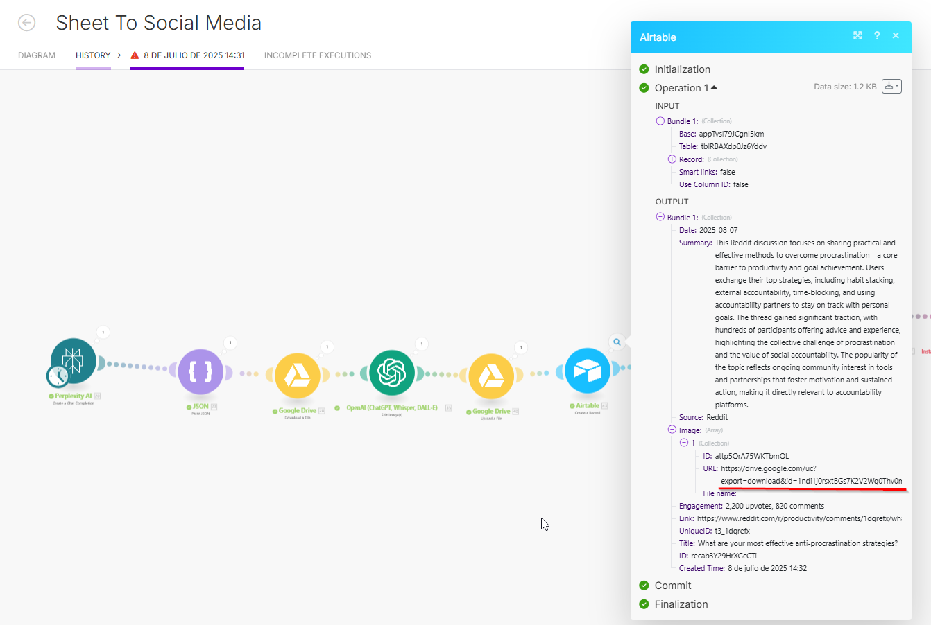The image size is (931, 625).
Task: Click the Finalization step
Action: point(681,604)
